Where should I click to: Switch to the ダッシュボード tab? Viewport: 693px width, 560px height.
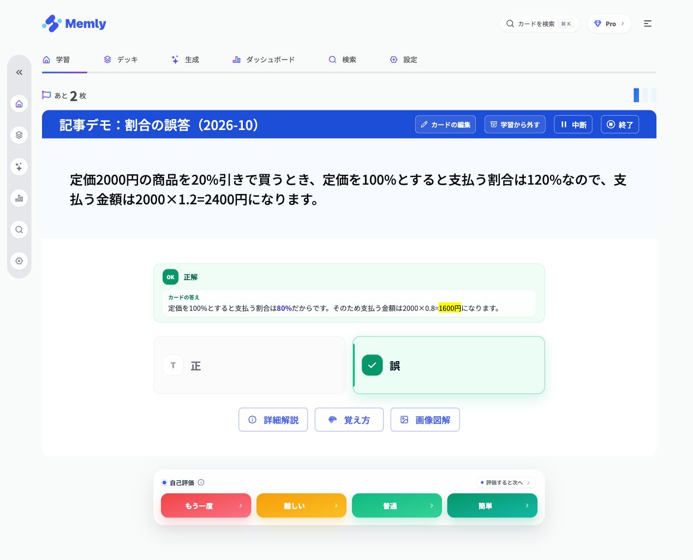pos(264,60)
